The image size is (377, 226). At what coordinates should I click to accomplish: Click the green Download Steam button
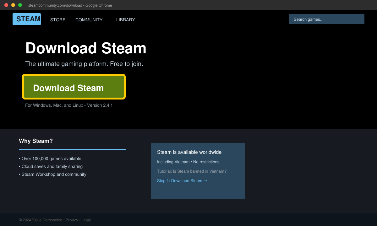(74, 87)
